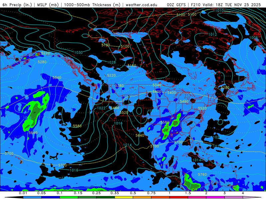This screenshot has width=266, height=199.
Task: Click the legend value '0.35'
Action: click(x=115, y=193)
